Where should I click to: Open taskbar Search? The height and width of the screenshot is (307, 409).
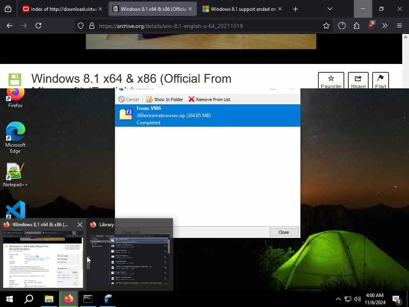tap(29, 299)
